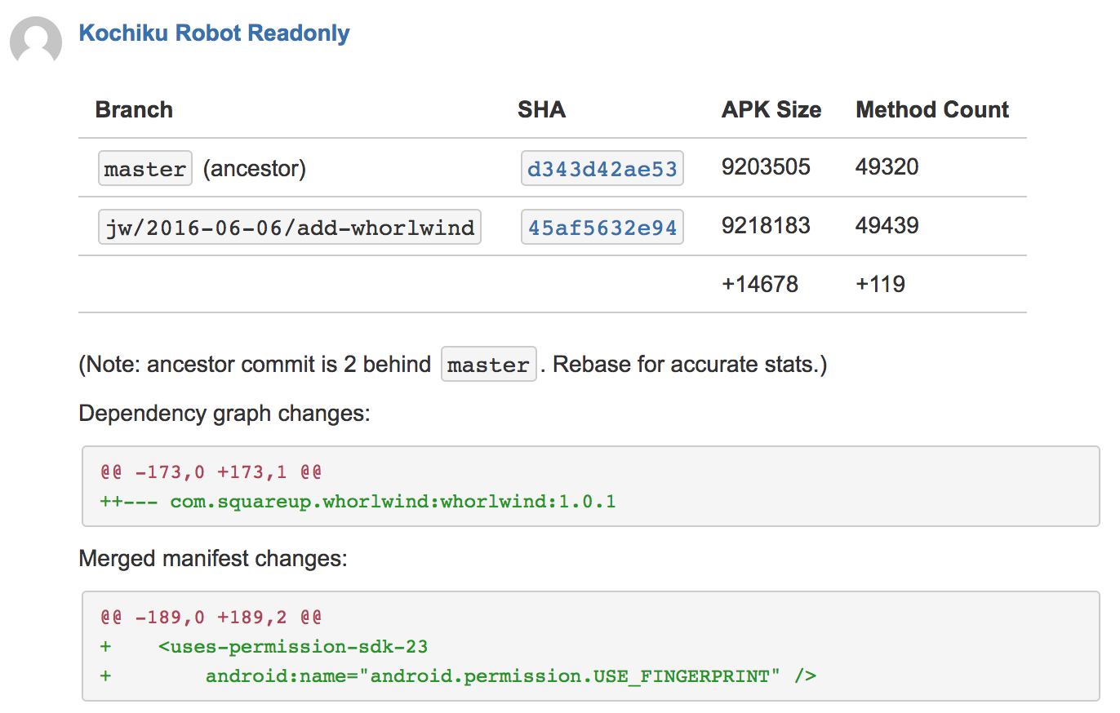
Task: Click the Method Count column header
Action: click(932, 110)
